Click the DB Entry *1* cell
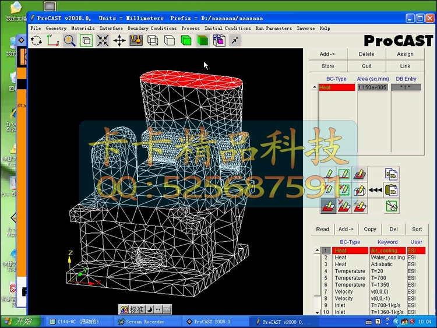The image size is (437, 328). coord(406,87)
